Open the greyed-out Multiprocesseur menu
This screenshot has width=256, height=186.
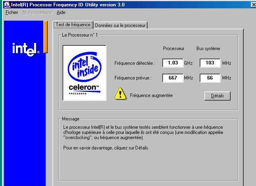(x=37, y=12)
